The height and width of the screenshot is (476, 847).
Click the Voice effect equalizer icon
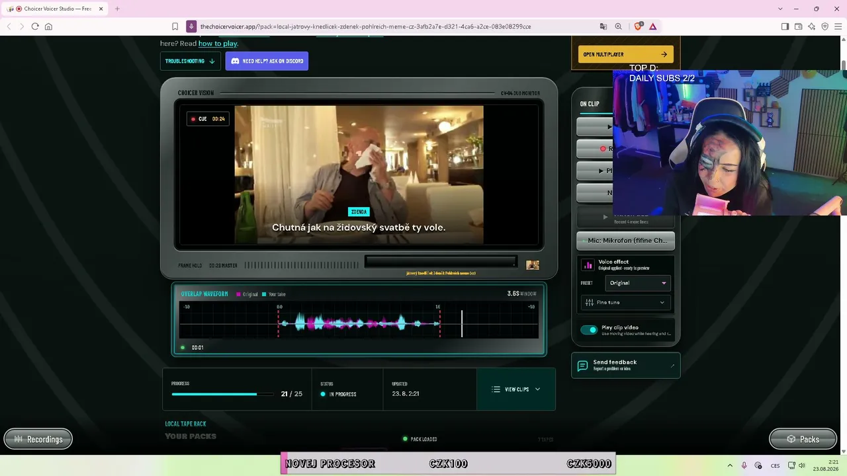(x=588, y=265)
